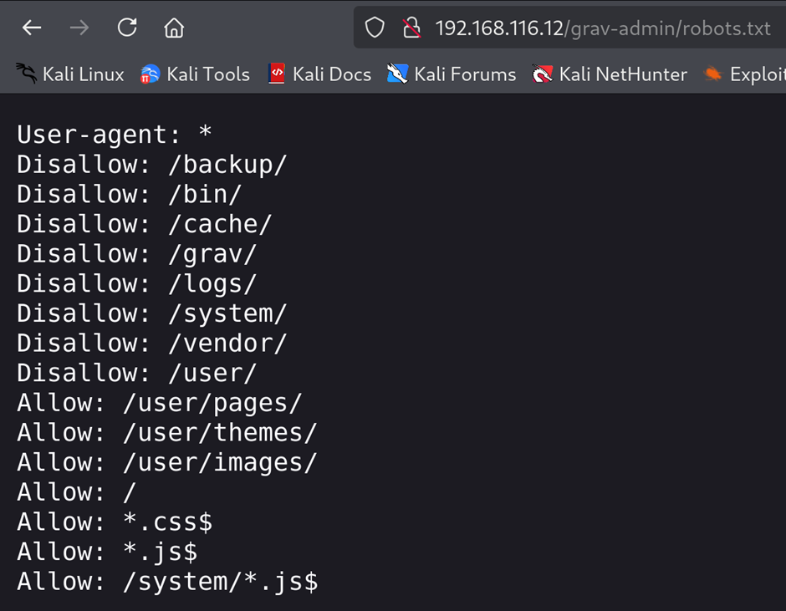Show the insecure connection padlock info

411,28
